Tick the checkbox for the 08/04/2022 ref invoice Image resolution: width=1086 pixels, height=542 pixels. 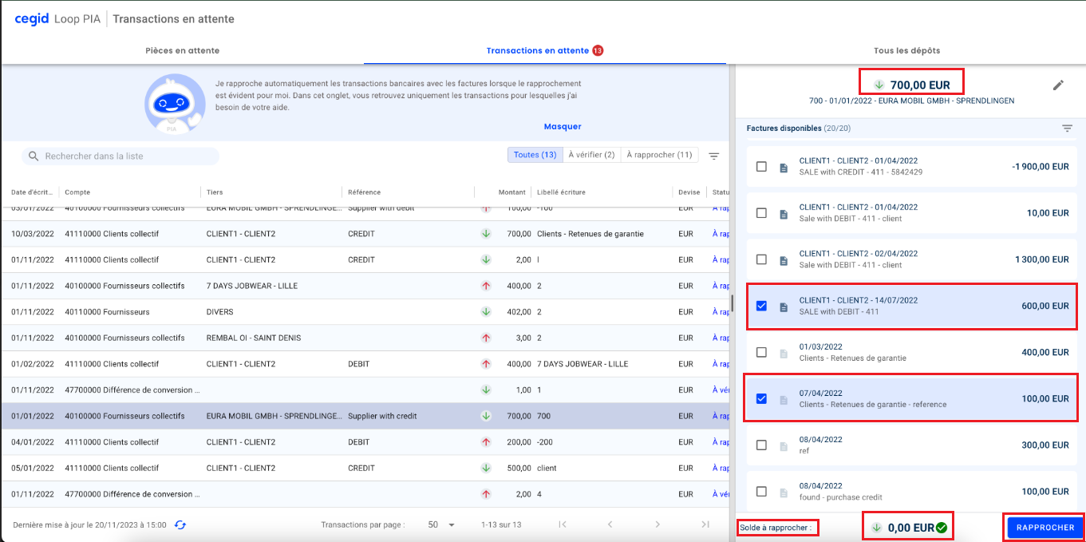[x=761, y=445]
